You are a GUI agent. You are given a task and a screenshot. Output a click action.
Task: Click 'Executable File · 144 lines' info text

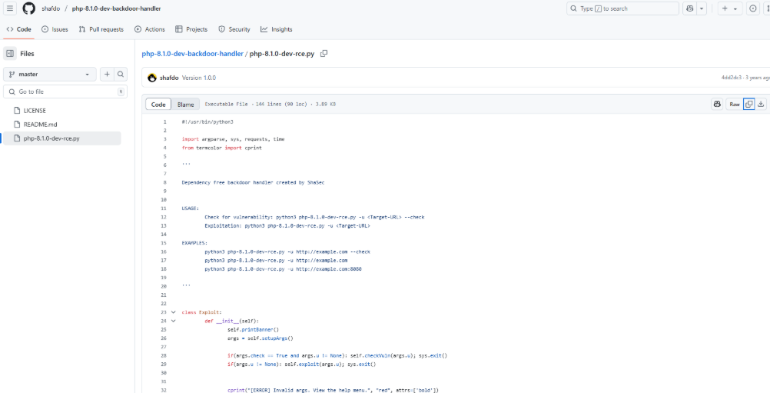(x=270, y=104)
